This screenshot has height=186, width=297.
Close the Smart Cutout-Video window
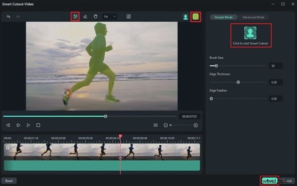coord(293,4)
